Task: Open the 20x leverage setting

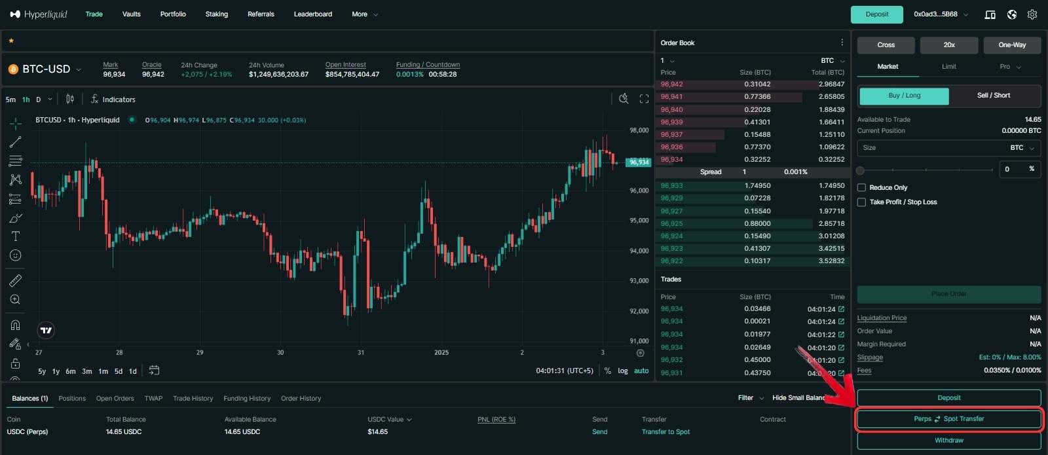Action: point(949,45)
